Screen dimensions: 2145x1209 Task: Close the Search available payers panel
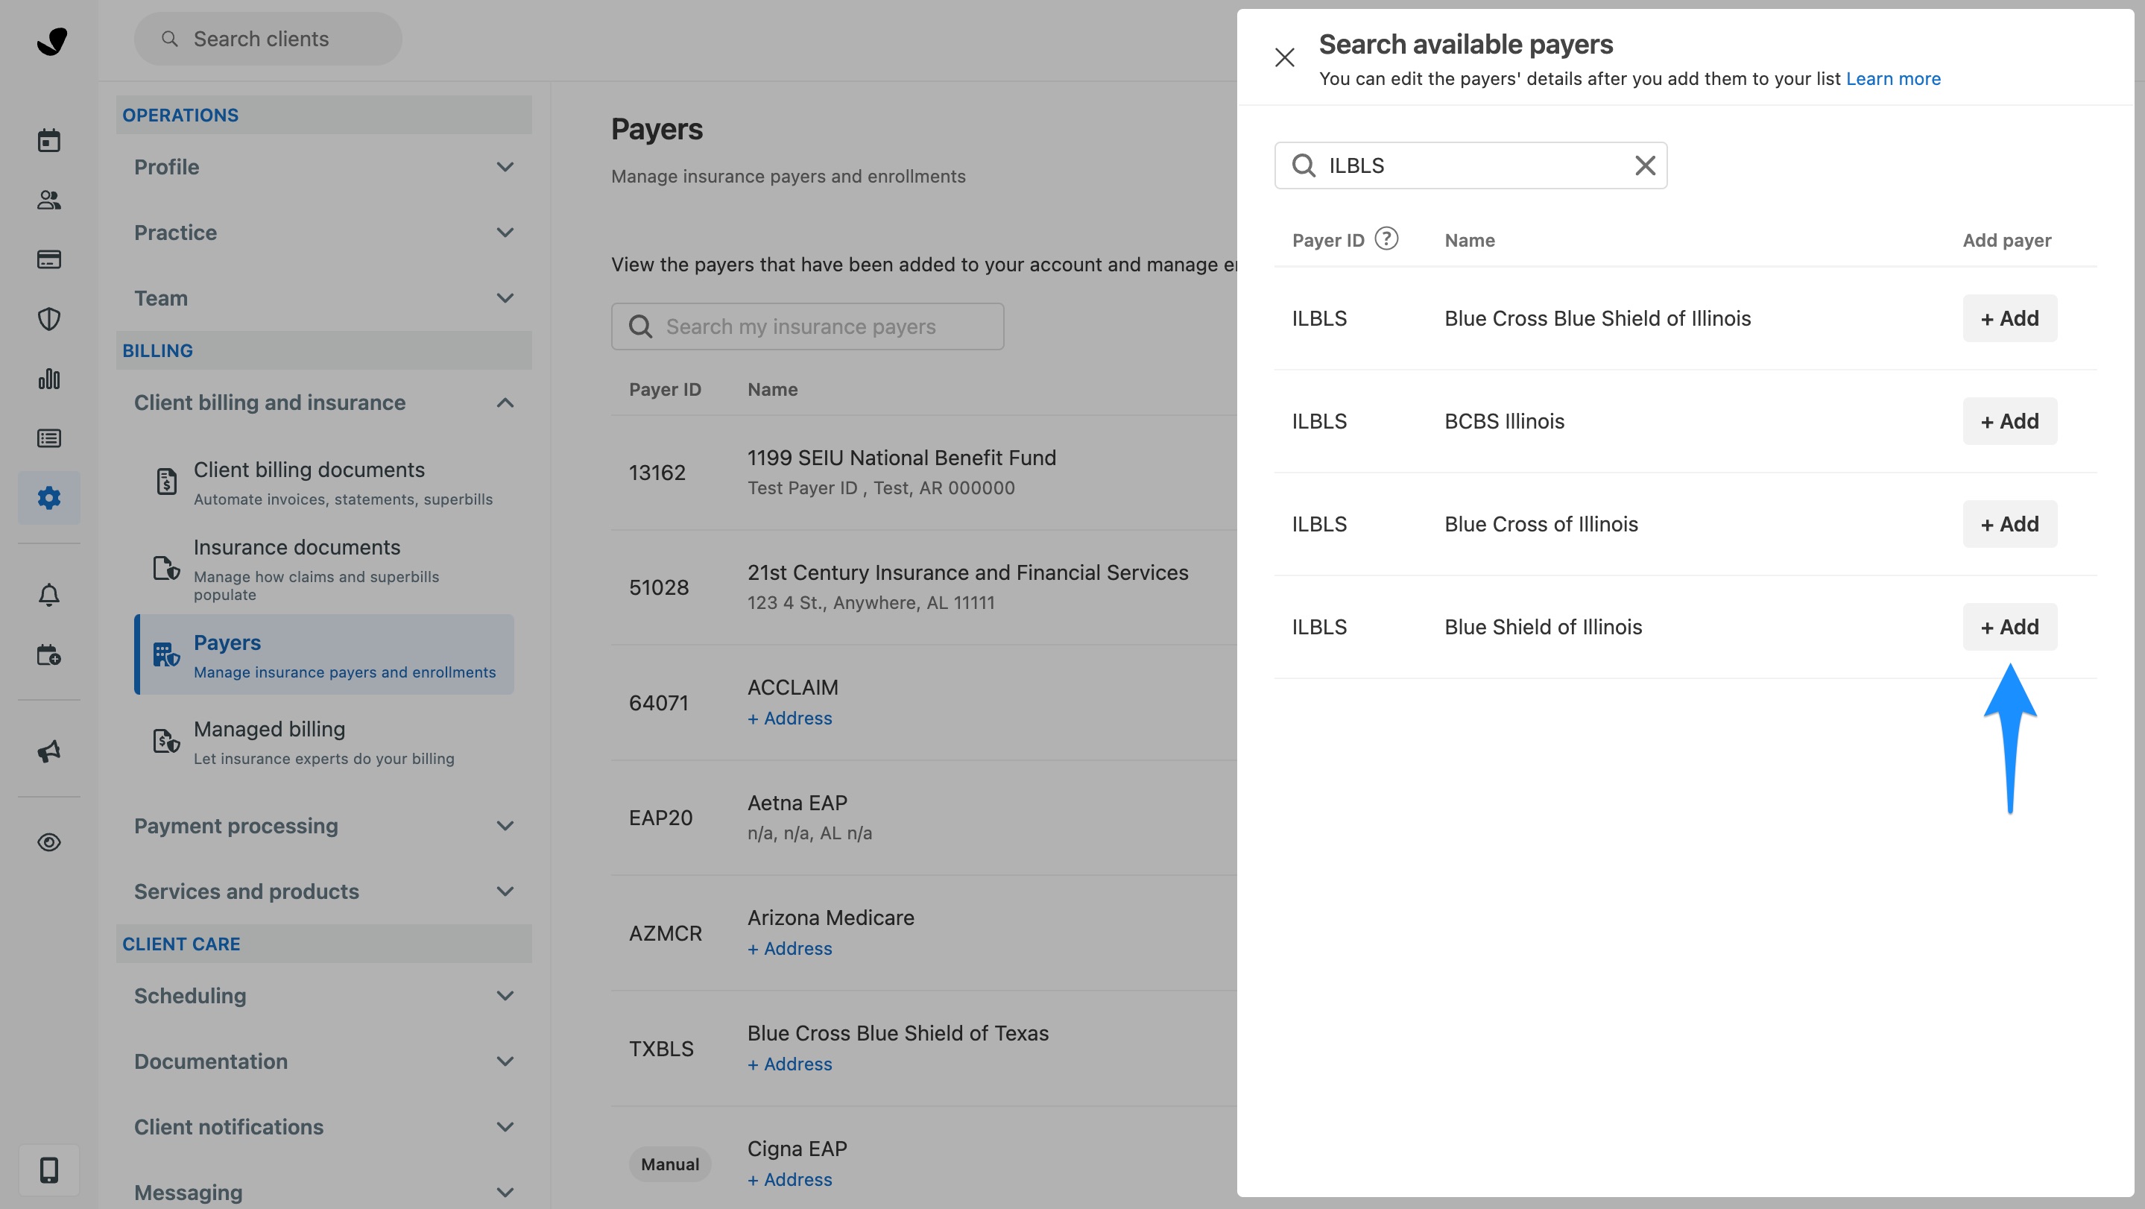click(1284, 57)
